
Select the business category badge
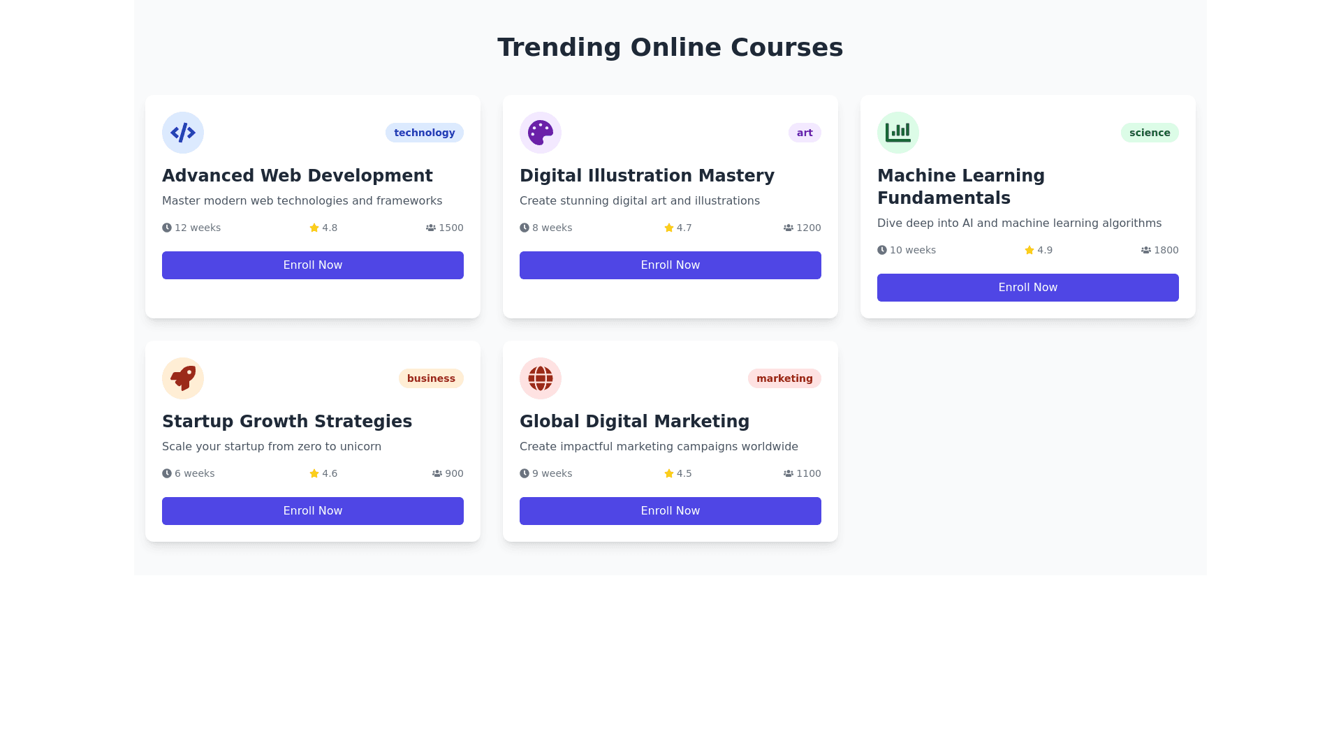[431, 378]
